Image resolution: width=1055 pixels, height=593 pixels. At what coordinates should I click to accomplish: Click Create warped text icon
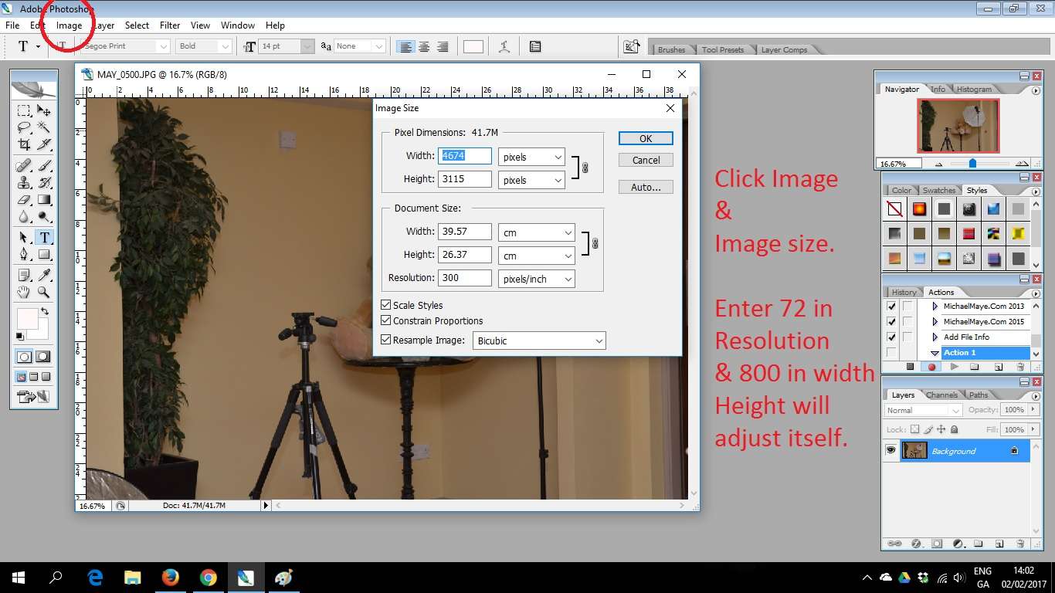(x=504, y=46)
